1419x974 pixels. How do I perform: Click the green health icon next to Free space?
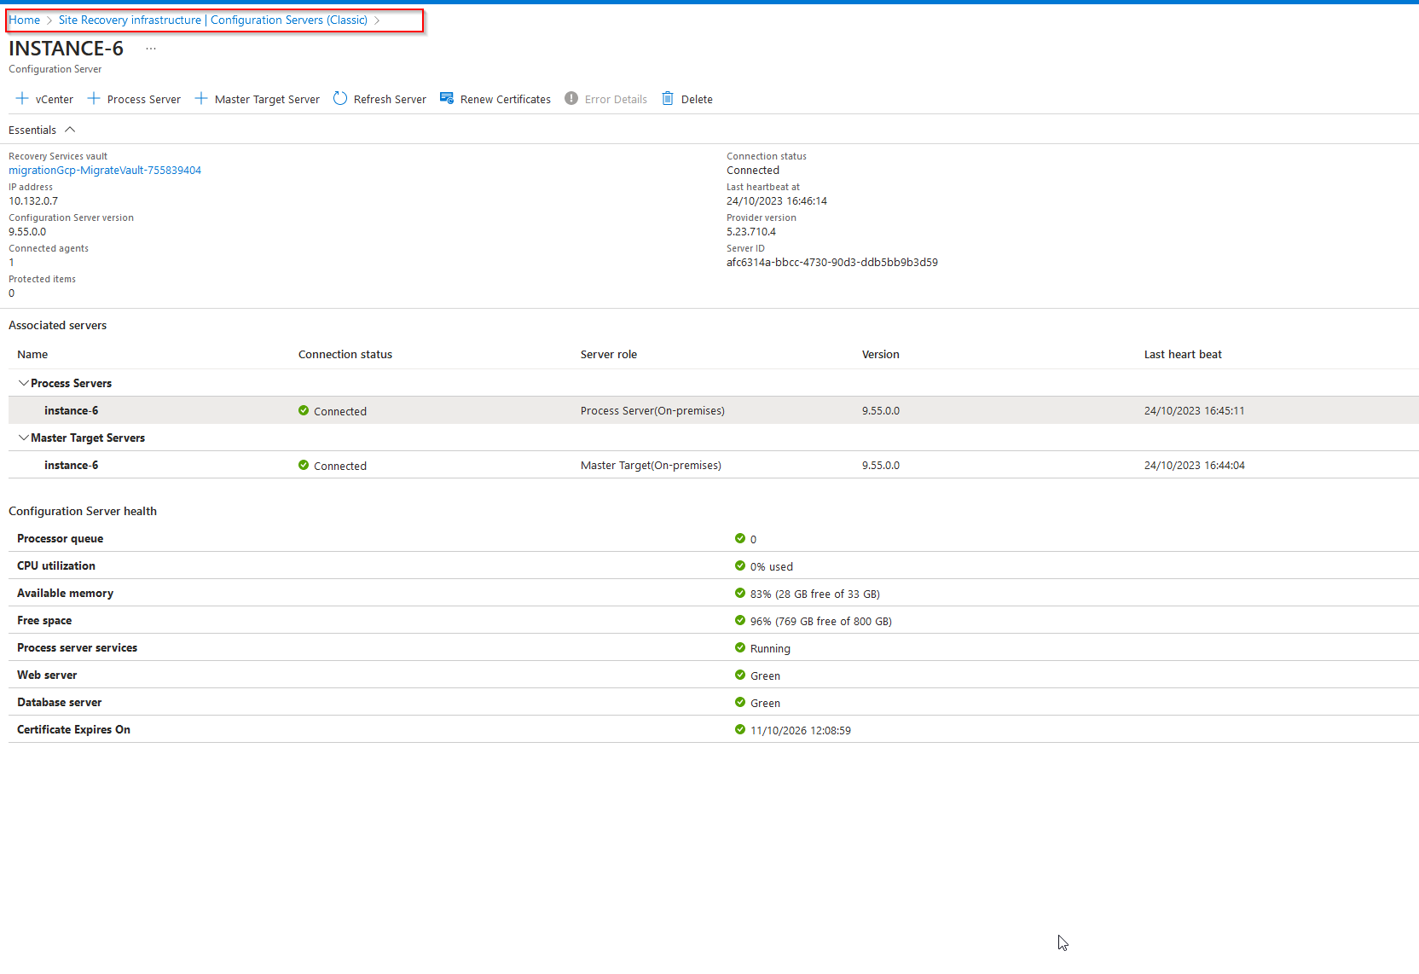pos(739,620)
